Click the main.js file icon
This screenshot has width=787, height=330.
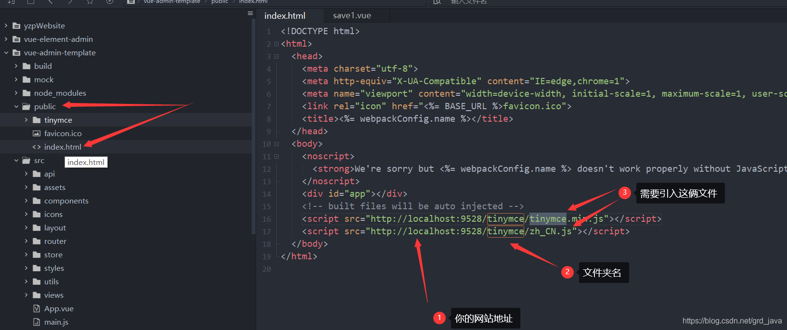(x=37, y=322)
